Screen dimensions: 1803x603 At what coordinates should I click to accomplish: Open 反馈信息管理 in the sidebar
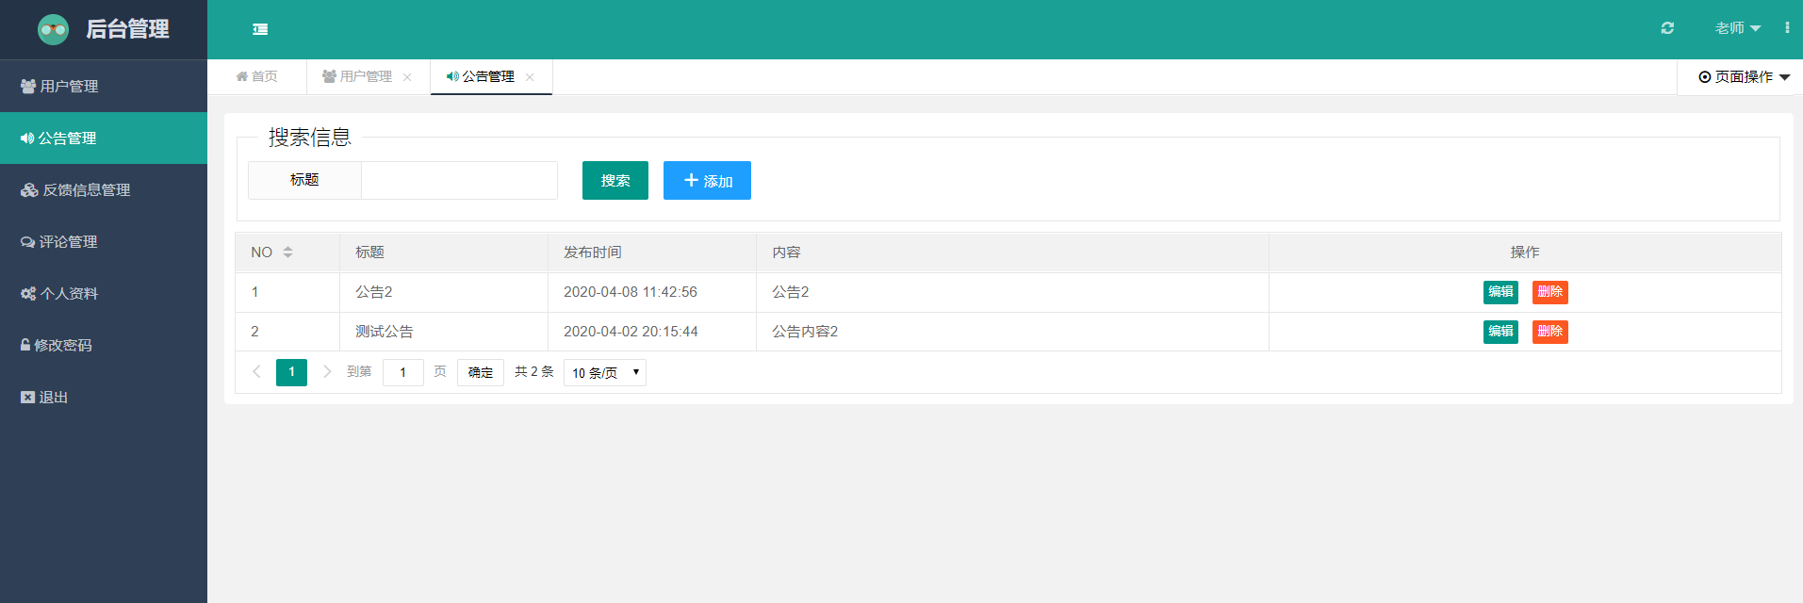click(104, 189)
